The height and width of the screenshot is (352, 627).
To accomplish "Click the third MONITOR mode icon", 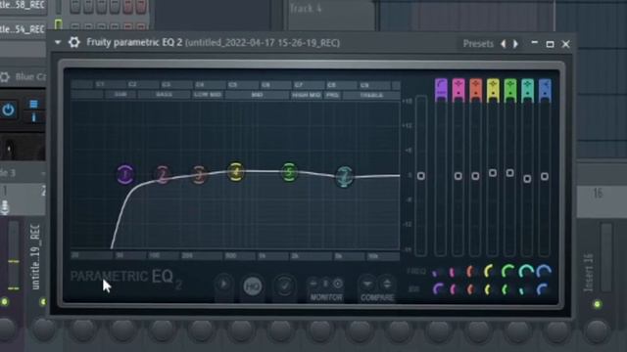I will [x=338, y=284].
